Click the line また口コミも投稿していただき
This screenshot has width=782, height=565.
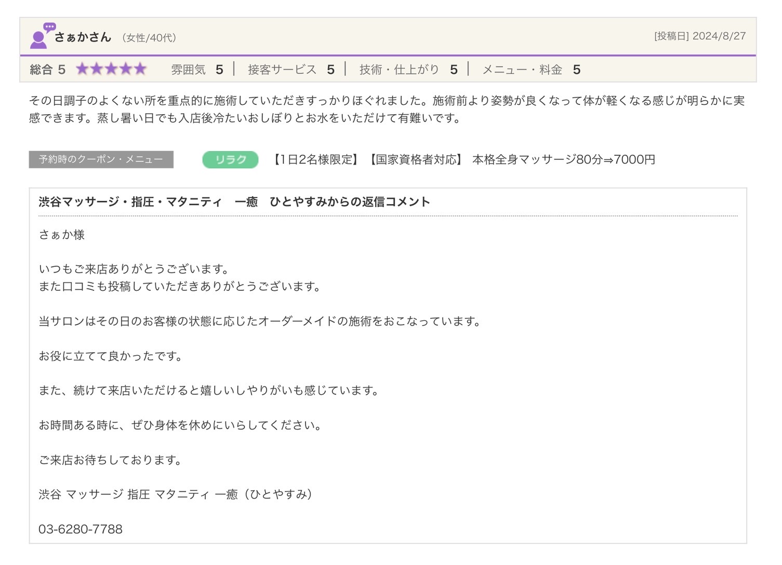180,286
